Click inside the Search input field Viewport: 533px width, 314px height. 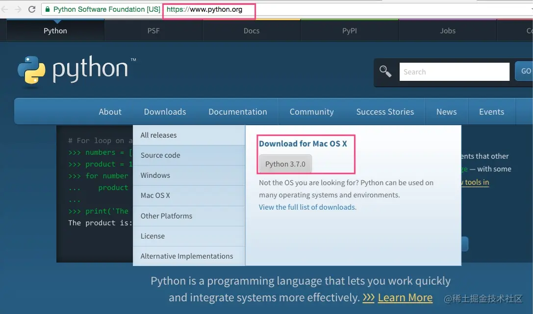[454, 72]
